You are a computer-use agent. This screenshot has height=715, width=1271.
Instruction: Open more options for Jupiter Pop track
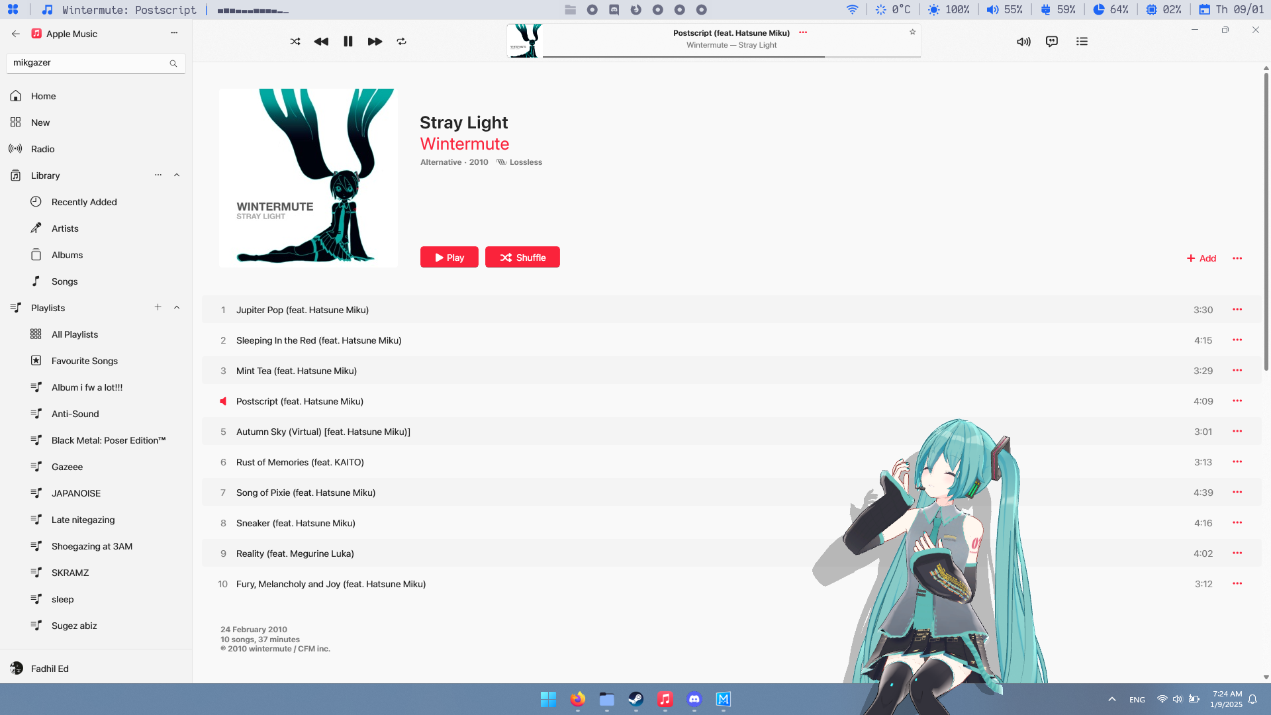click(1237, 310)
